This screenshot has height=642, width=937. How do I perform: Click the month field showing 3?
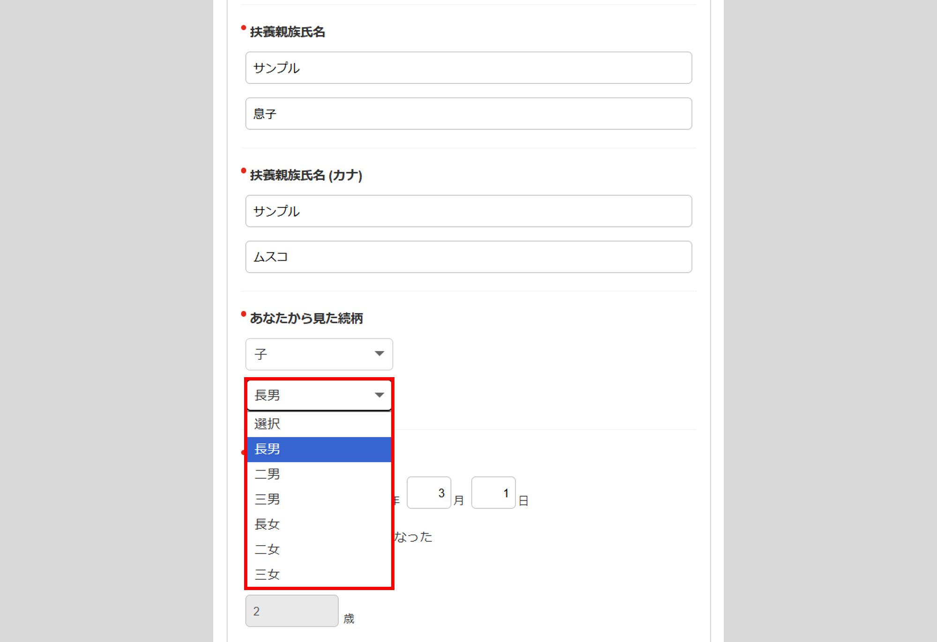click(429, 493)
